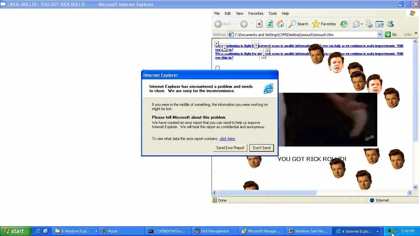The width and height of the screenshot is (420, 236).
Task: Expand the Internet Explorer taskbar group arrow
Action: [377, 231]
